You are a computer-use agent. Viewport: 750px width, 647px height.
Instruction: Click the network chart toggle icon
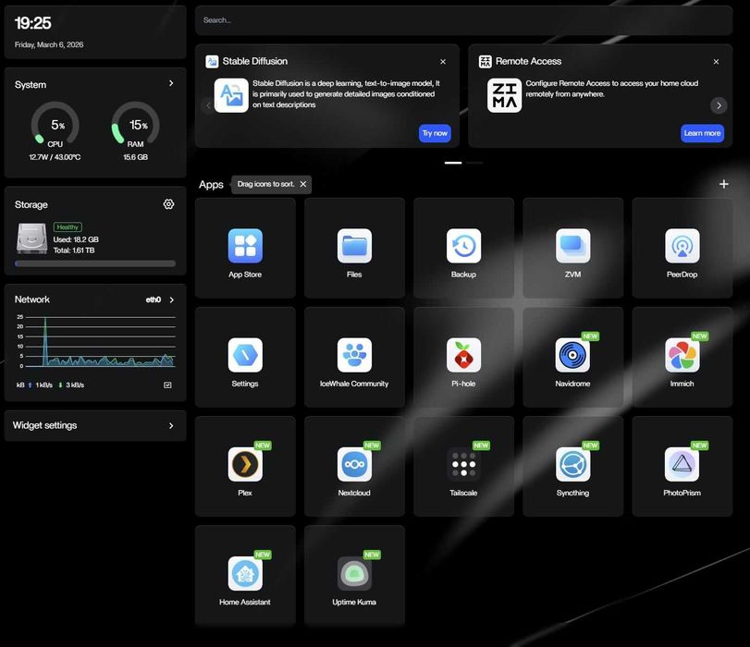point(167,385)
